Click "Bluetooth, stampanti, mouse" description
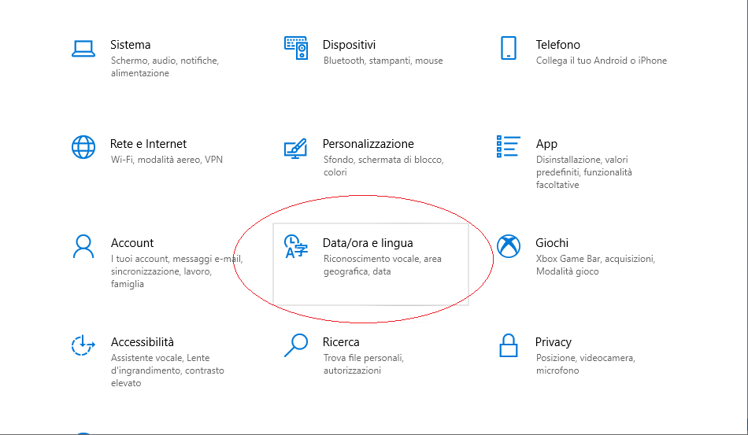The width and height of the screenshot is (748, 435). pyautogui.click(x=383, y=61)
